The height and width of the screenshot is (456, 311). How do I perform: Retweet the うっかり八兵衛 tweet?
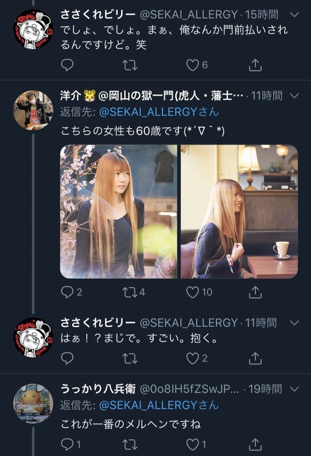point(130,444)
